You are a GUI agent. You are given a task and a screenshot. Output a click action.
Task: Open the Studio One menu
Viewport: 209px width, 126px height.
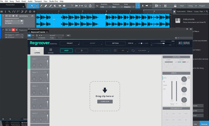[x=54, y=1]
